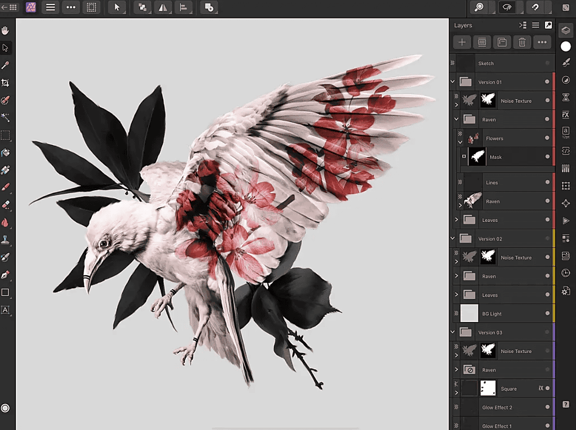Open the Layers studio
This screenshot has width=576, height=430.
click(566, 30)
